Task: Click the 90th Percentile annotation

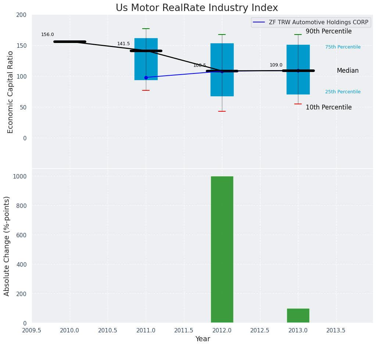Action: click(328, 32)
